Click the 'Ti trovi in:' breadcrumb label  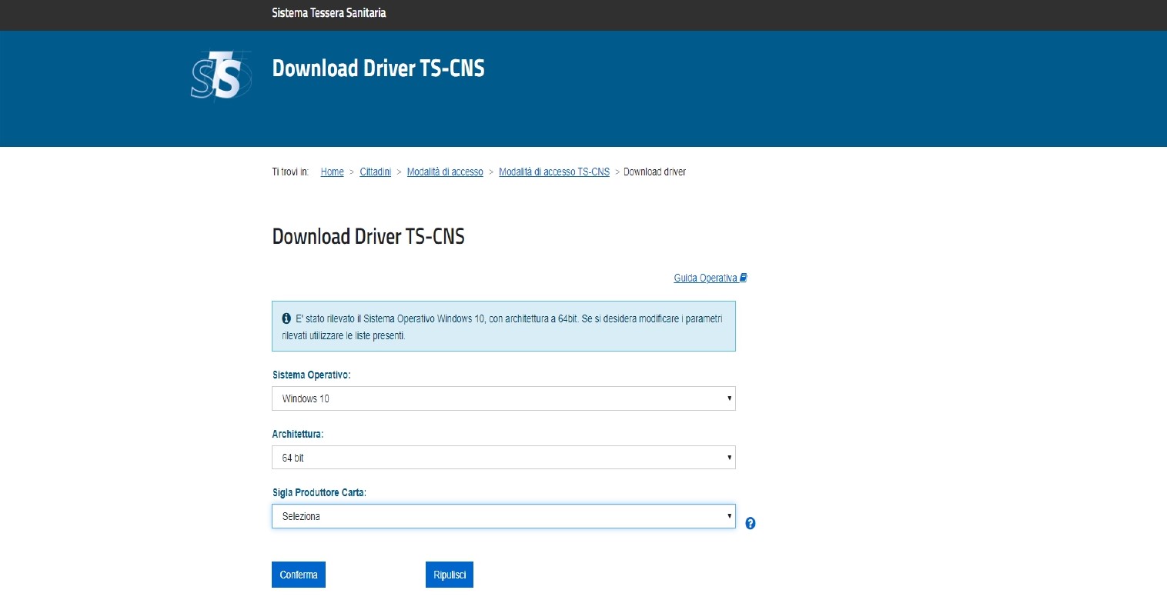[x=290, y=172]
